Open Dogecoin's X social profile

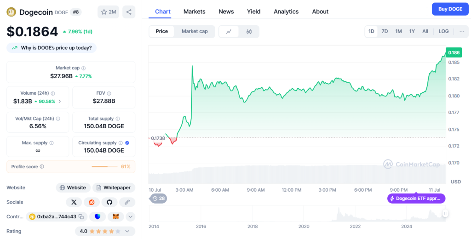click(74, 202)
